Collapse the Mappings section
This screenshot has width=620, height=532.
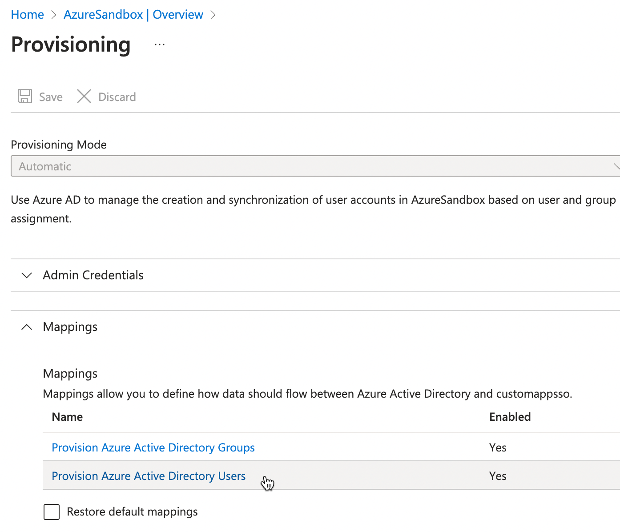tap(70, 327)
